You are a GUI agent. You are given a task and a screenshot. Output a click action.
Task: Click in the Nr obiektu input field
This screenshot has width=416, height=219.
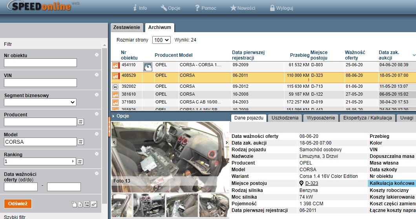(40, 63)
